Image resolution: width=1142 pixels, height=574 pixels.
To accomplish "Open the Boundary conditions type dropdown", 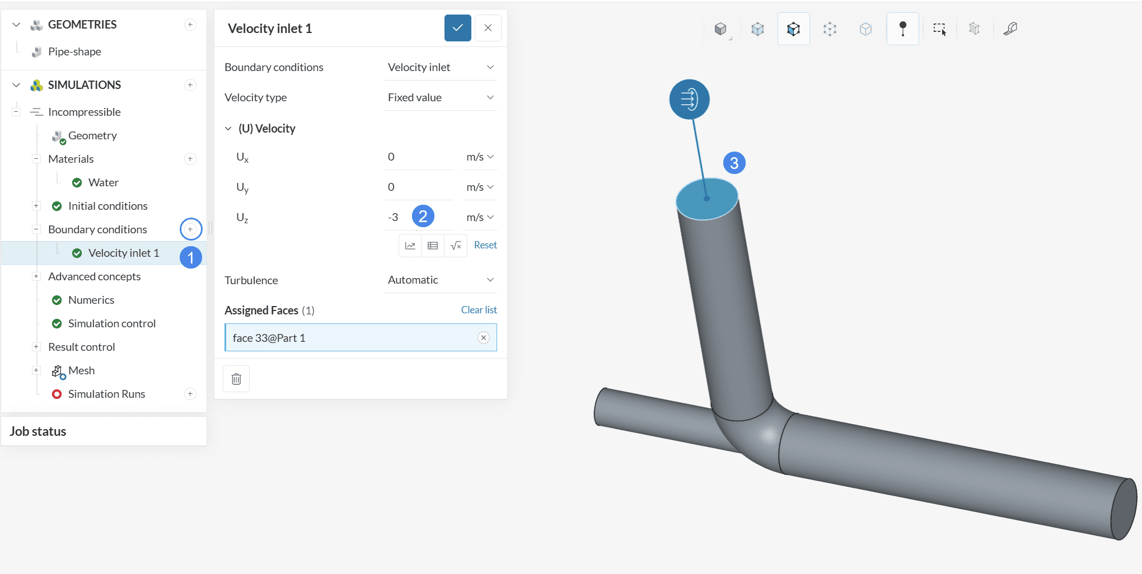I will click(x=441, y=67).
